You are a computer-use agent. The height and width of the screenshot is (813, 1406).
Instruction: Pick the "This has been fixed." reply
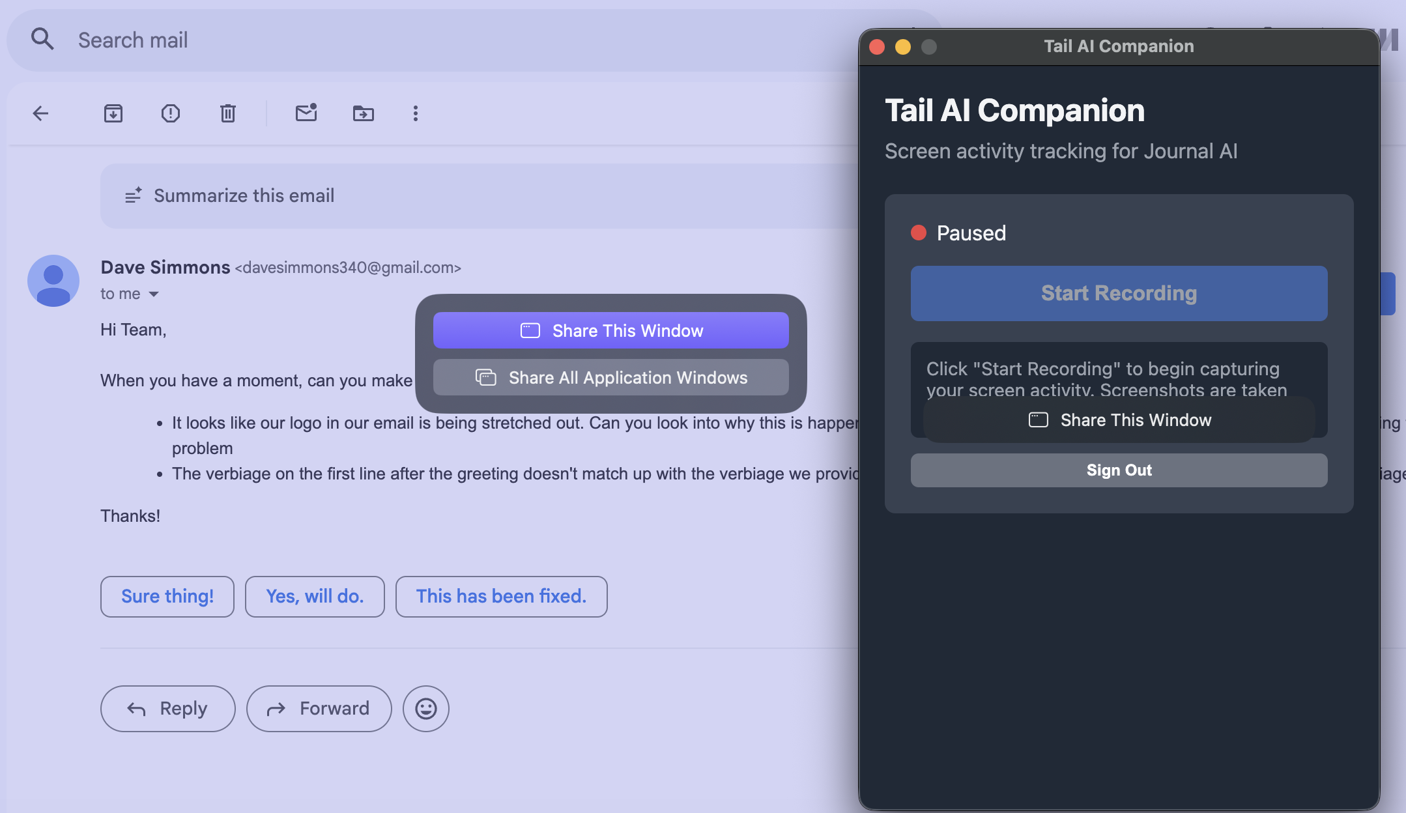pos(501,596)
